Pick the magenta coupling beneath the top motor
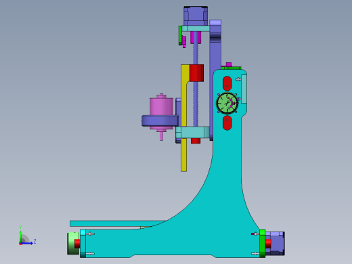This screenshot has width=352, height=264. [x=196, y=37]
